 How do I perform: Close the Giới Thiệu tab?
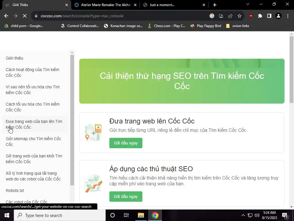(x=67, y=5)
